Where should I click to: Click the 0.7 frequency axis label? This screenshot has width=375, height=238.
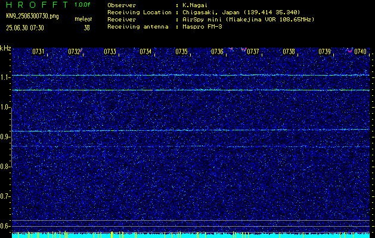(x=4, y=196)
